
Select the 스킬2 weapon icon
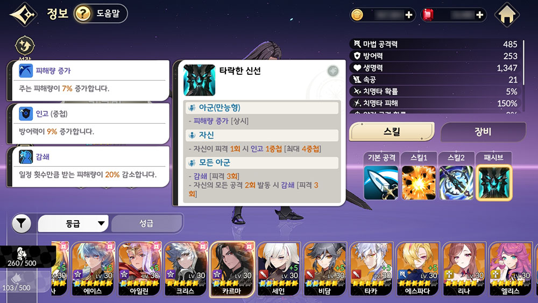click(456, 182)
